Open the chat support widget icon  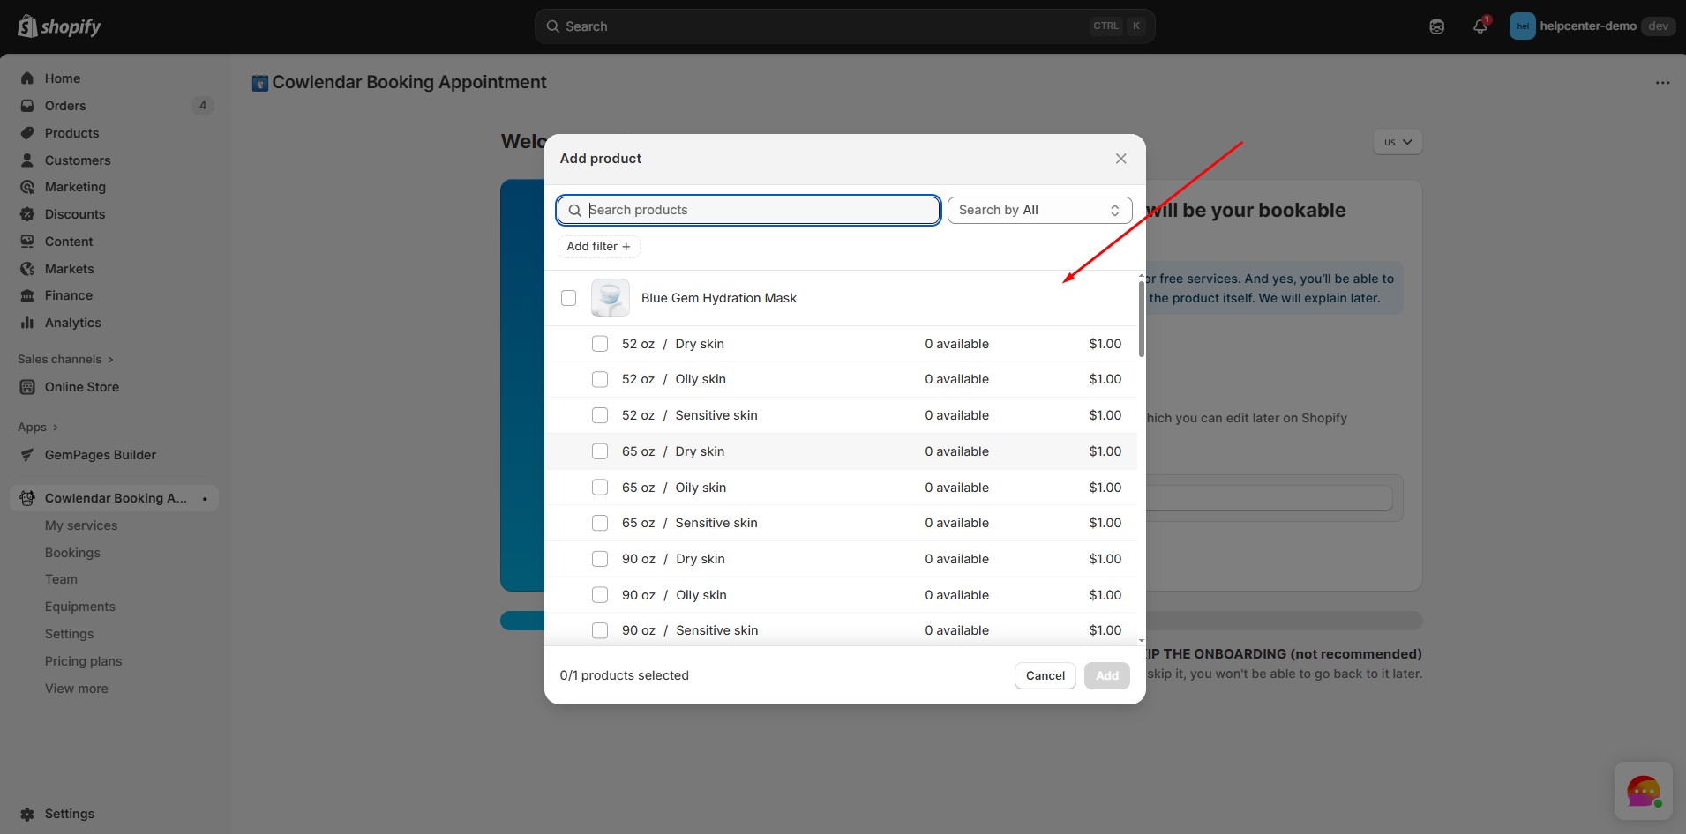1642,791
